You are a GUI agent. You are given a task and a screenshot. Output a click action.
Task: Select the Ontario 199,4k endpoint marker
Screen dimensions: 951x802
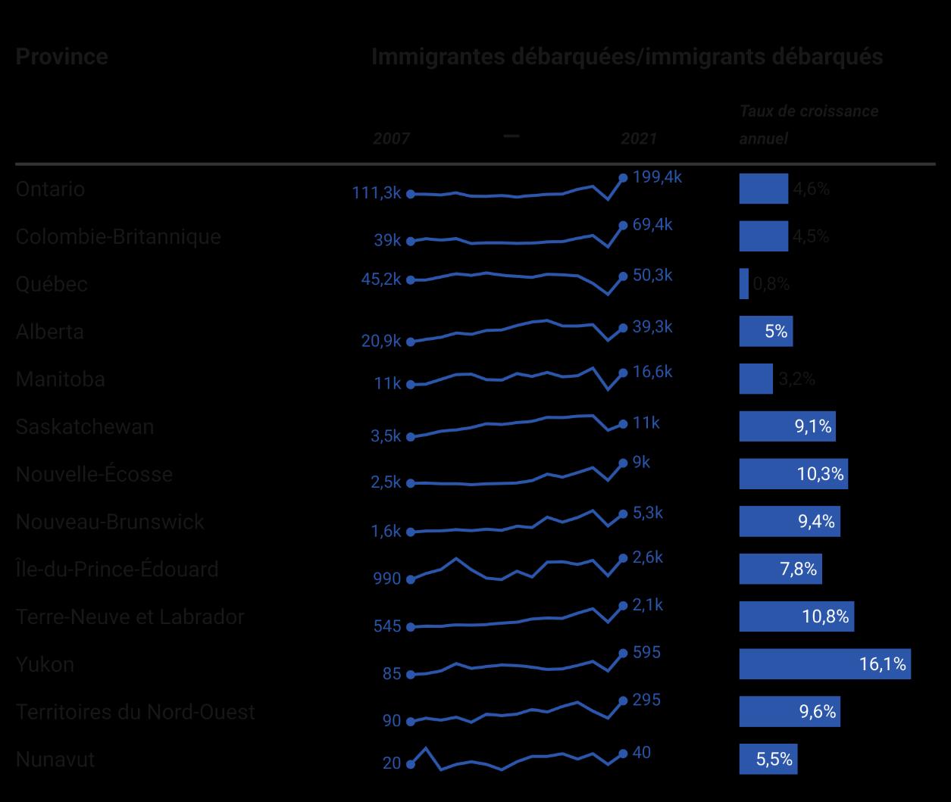click(x=623, y=178)
